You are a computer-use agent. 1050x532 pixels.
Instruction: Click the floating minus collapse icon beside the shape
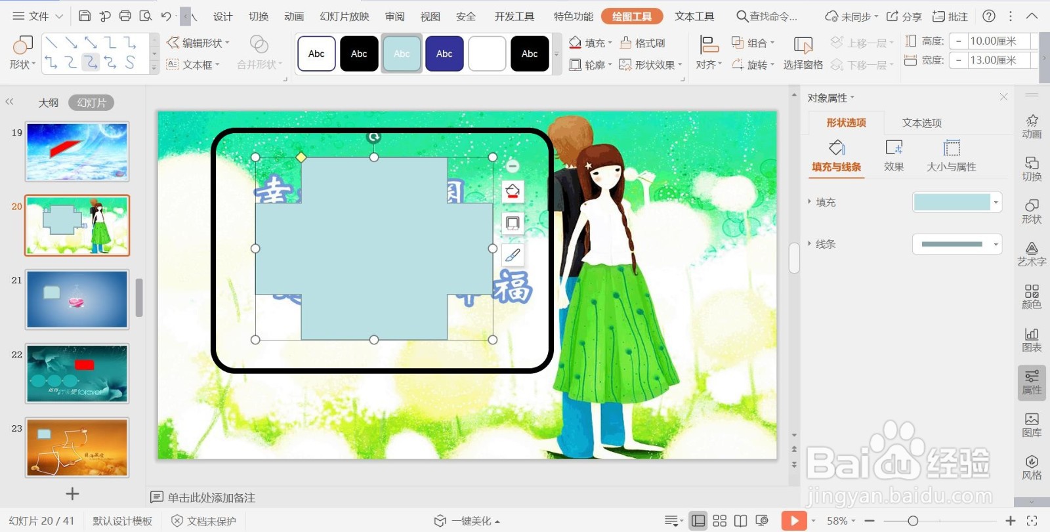[513, 167]
